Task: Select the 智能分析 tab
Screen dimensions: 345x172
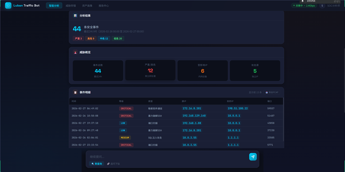Action: tap(54, 6)
